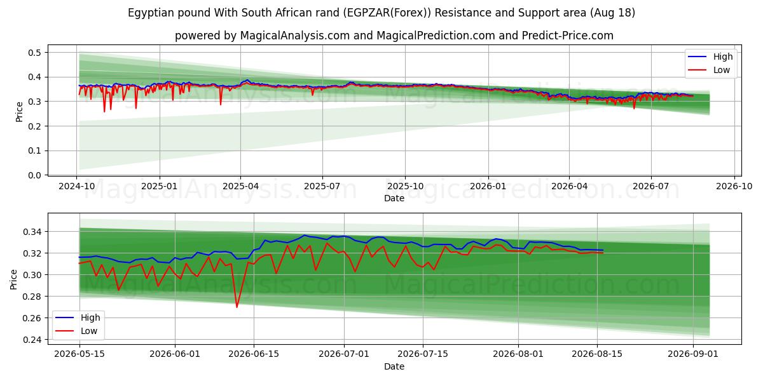
Task: Click the top chart '0.2' price tick
Action: click(x=35, y=126)
